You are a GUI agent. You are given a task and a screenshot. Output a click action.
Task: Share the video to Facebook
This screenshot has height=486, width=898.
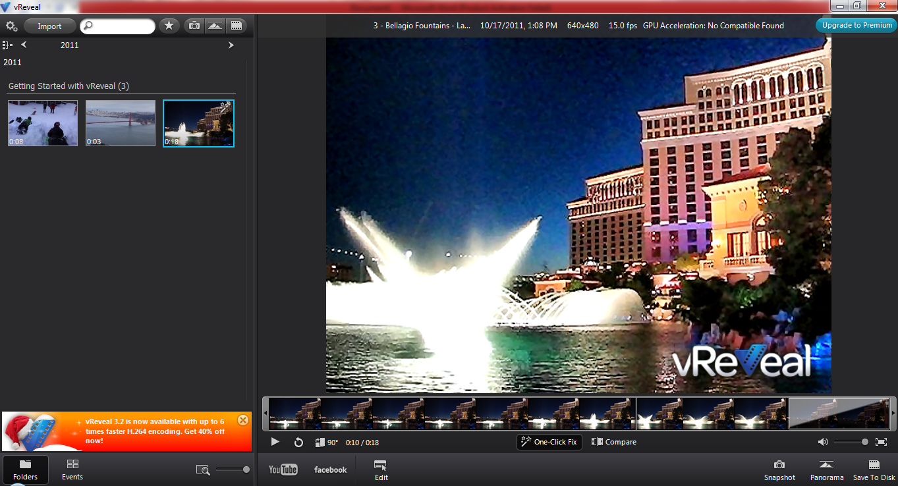click(x=330, y=470)
